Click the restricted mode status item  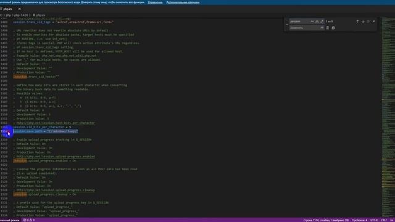[x=10, y=220]
